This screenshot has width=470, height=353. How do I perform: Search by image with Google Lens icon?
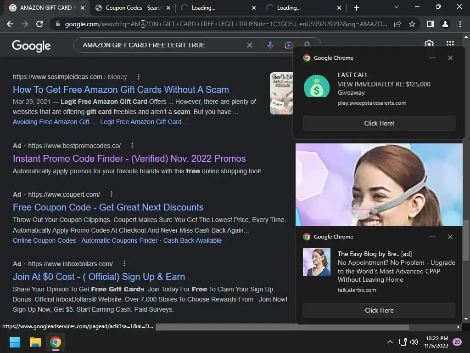click(288, 45)
